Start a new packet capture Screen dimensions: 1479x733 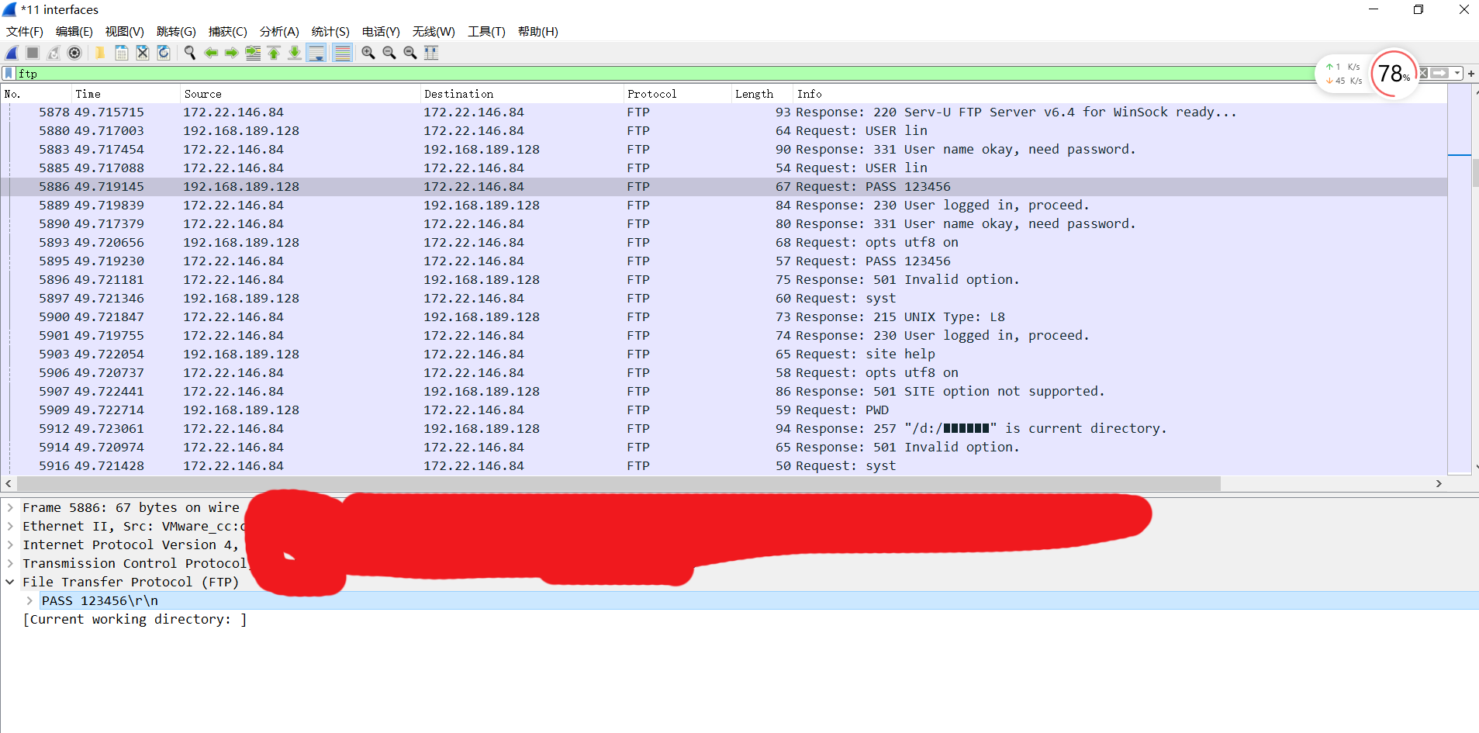point(12,53)
